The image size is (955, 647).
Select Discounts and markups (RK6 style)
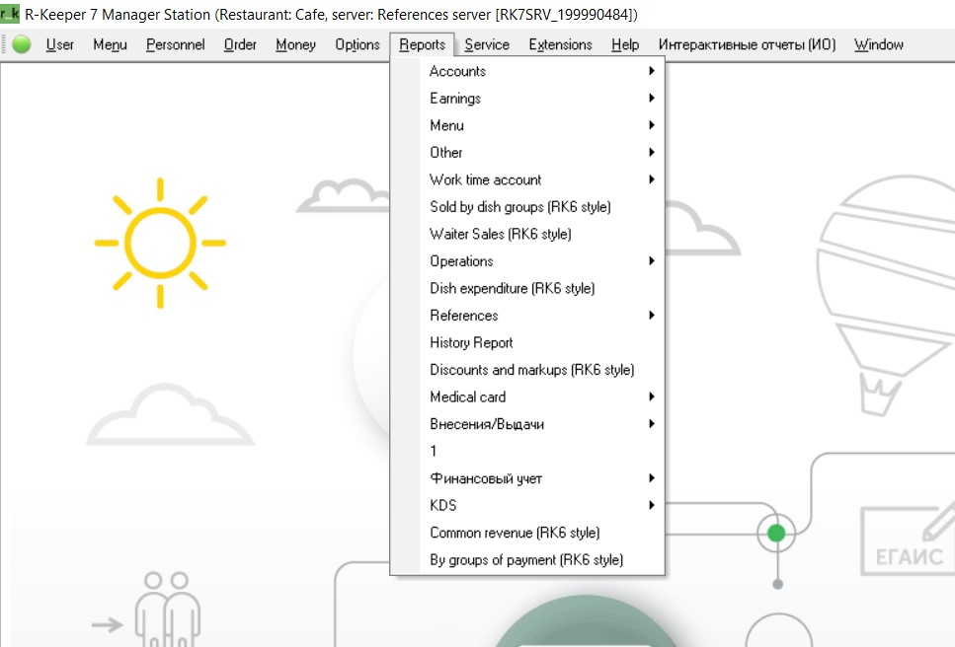(x=526, y=370)
